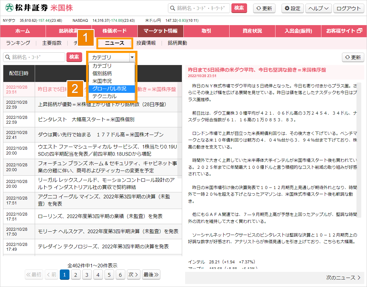367x287 pixels.
Task: Open news モリーナ ヘルスケア earnings
Action: pos(108,231)
